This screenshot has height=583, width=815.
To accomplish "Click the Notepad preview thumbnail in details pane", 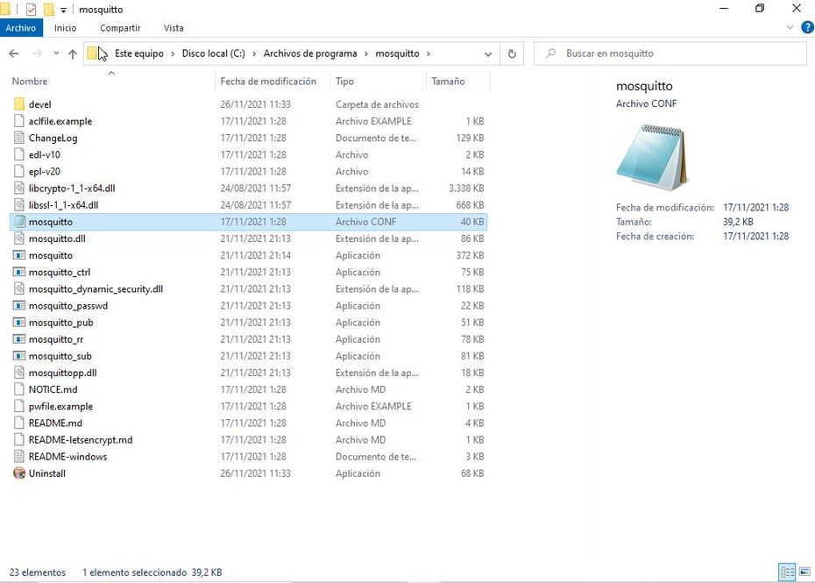I will tap(652, 158).
